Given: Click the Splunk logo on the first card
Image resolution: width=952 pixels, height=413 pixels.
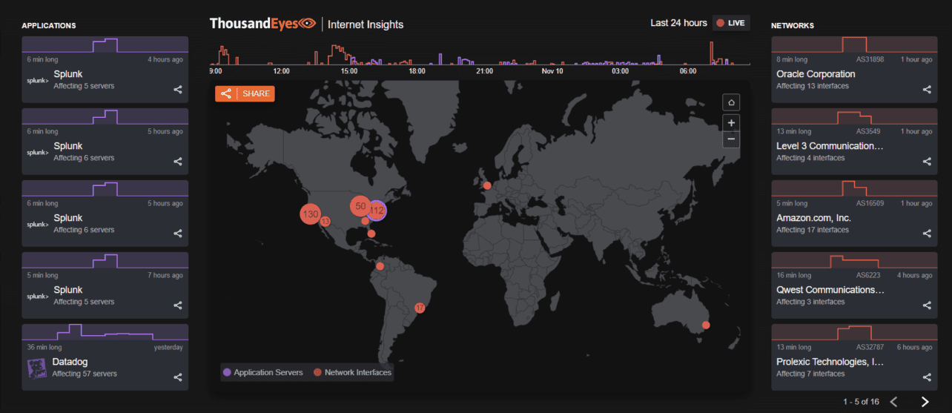Looking at the screenshot, I should [38, 80].
